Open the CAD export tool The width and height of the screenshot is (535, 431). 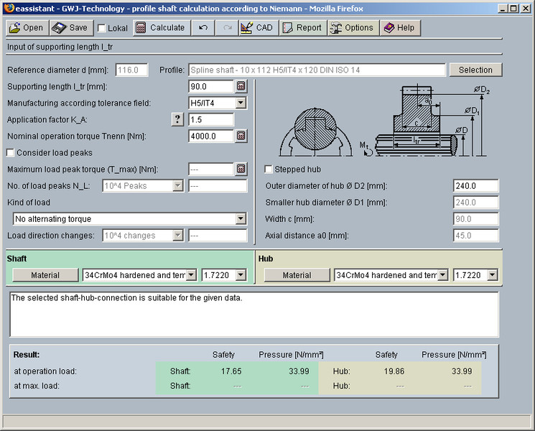coord(256,28)
